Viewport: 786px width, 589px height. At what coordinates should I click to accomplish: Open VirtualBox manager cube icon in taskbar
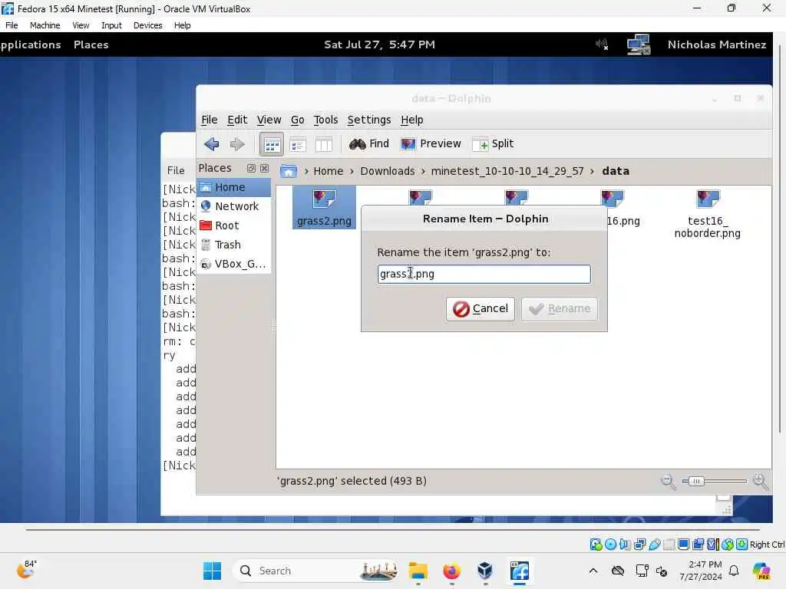click(x=485, y=571)
